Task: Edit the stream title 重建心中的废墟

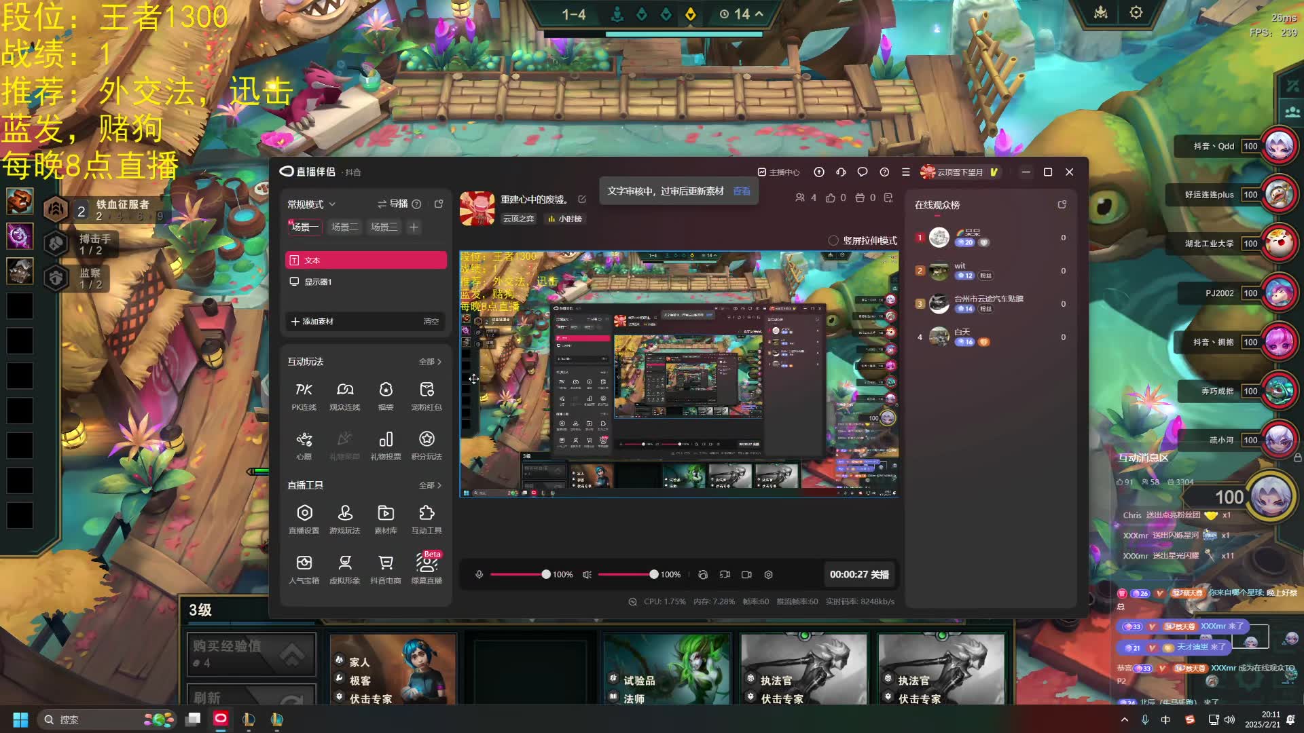Action: click(x=582, y=199)
